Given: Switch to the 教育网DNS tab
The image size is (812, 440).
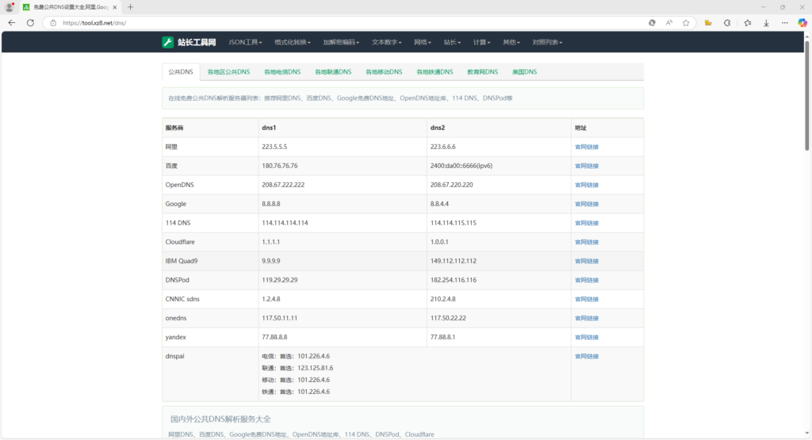Looking at the screenshot, I should (483, 72).
